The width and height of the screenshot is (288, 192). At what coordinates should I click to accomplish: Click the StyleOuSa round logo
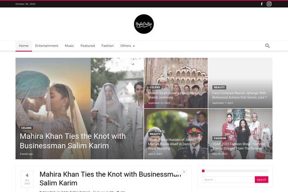click(x=144, y=24)
